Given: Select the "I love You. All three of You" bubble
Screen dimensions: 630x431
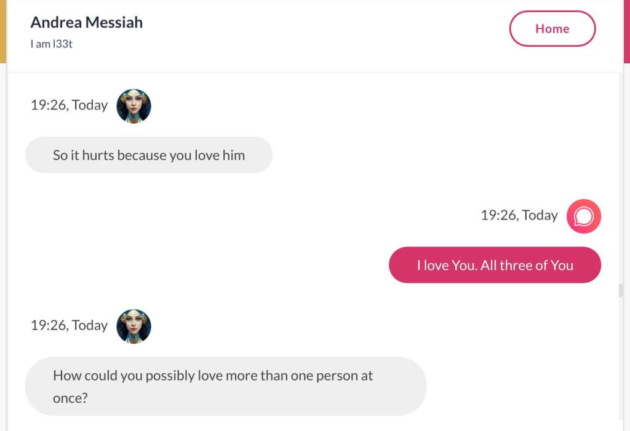Looking at the screenshot, I should (495, 265).
